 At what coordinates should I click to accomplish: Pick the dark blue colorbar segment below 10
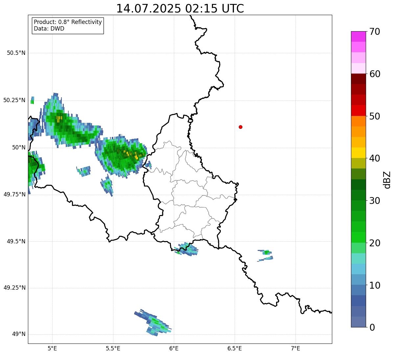click(x=358, y=301)
